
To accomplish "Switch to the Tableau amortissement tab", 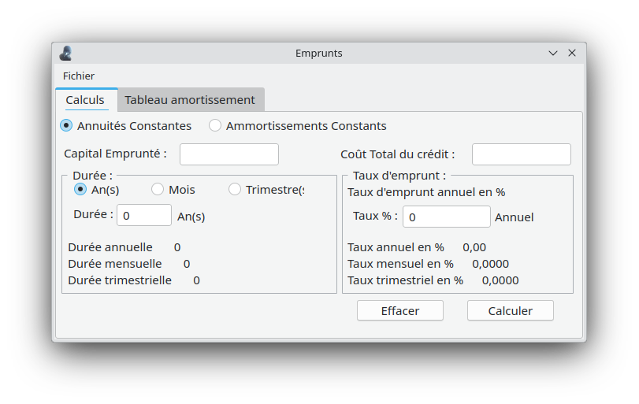I will [x=190, y=100].
